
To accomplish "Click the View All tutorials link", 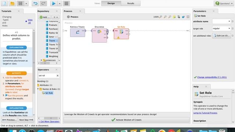I will coord(30,21).
